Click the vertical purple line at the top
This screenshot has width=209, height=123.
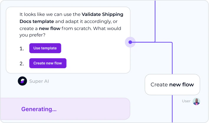click(155, 18)
